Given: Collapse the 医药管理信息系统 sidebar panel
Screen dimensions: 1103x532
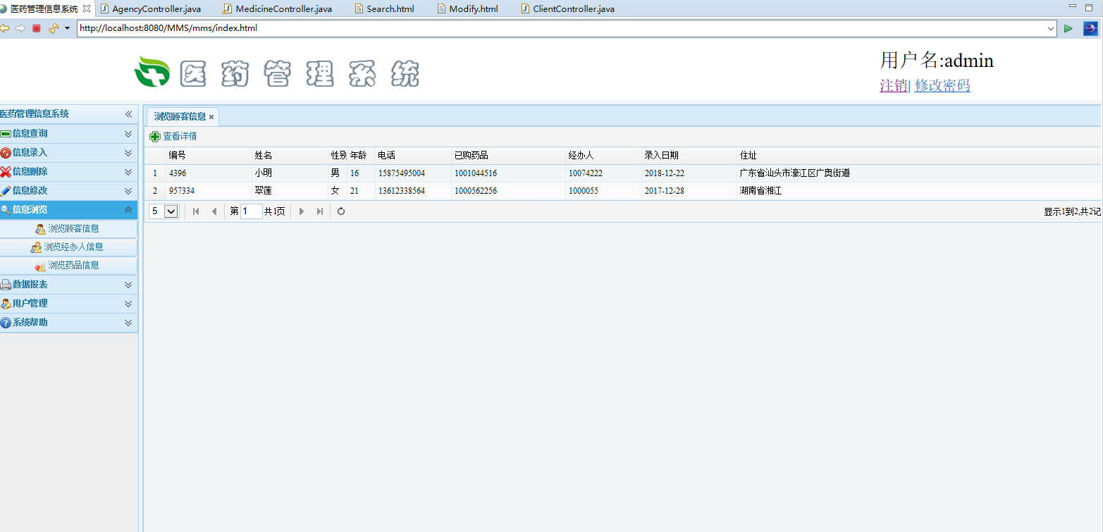Looking at the screenshot, I should click(129, 114).
